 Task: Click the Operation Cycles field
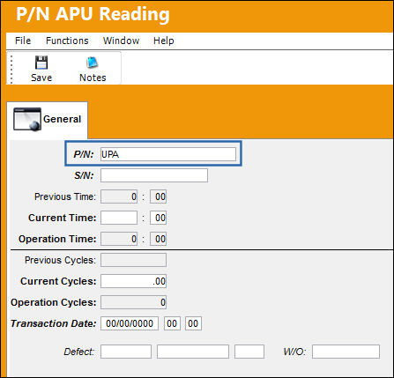(x=133, y=302)
